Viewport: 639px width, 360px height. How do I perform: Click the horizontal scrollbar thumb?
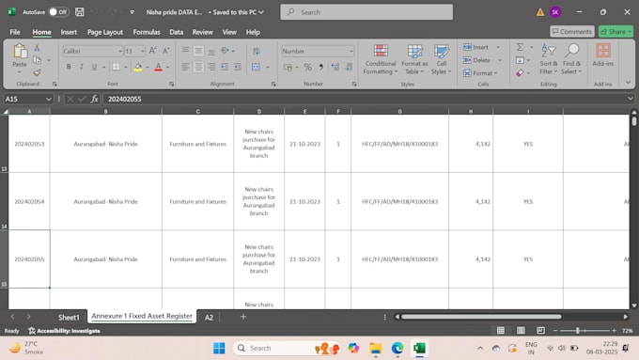point(481,317)
